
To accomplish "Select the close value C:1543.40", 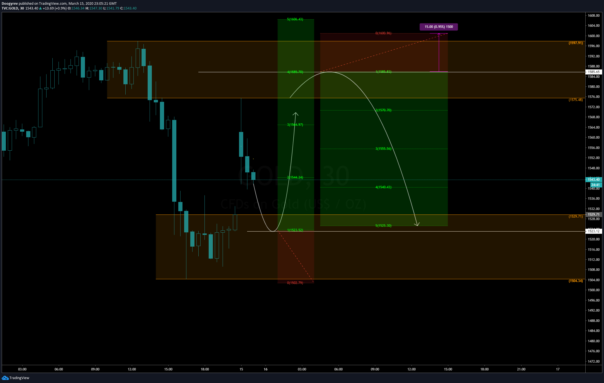I will pos(128,8).
